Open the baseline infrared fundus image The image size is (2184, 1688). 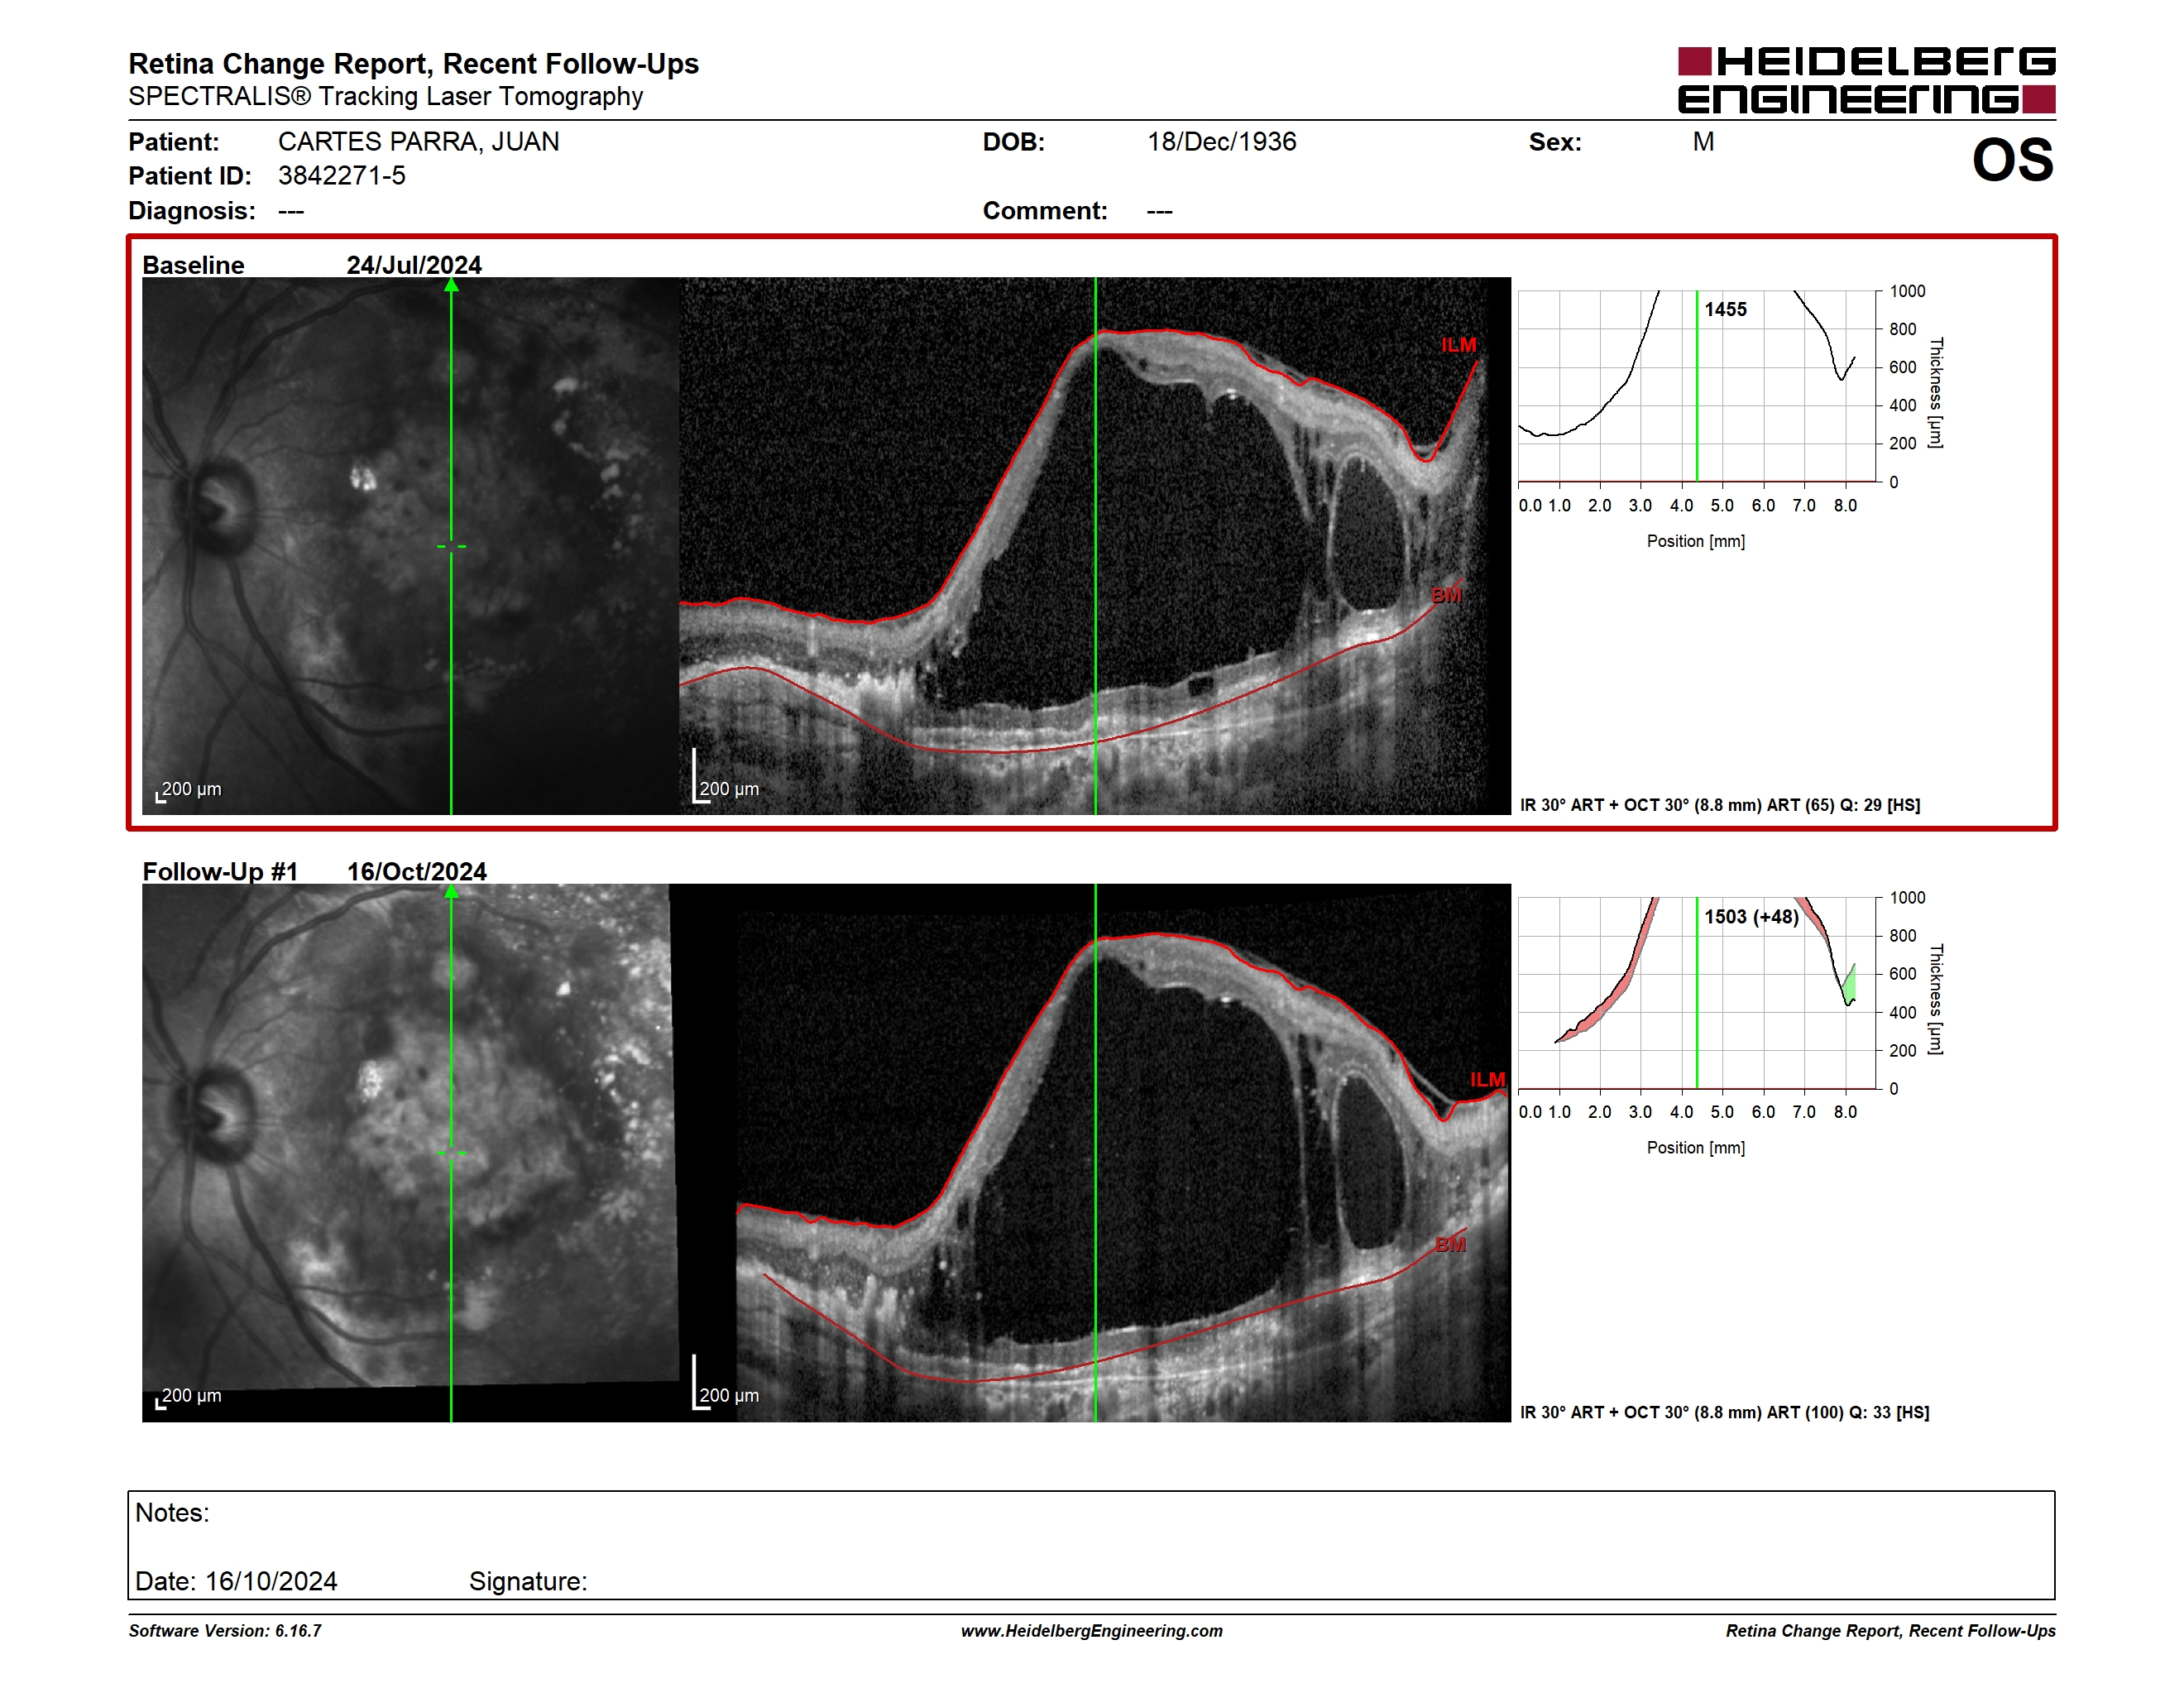click(x=410, y=546)
